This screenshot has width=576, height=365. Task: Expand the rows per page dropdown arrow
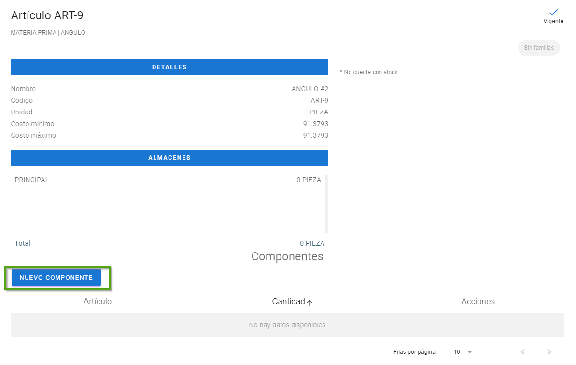(x=469, y=352)
